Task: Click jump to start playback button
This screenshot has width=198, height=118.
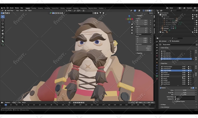Action: [74, 103]
